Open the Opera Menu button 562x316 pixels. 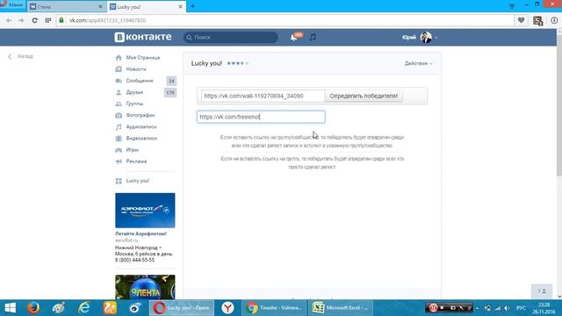tap(12, 5)
